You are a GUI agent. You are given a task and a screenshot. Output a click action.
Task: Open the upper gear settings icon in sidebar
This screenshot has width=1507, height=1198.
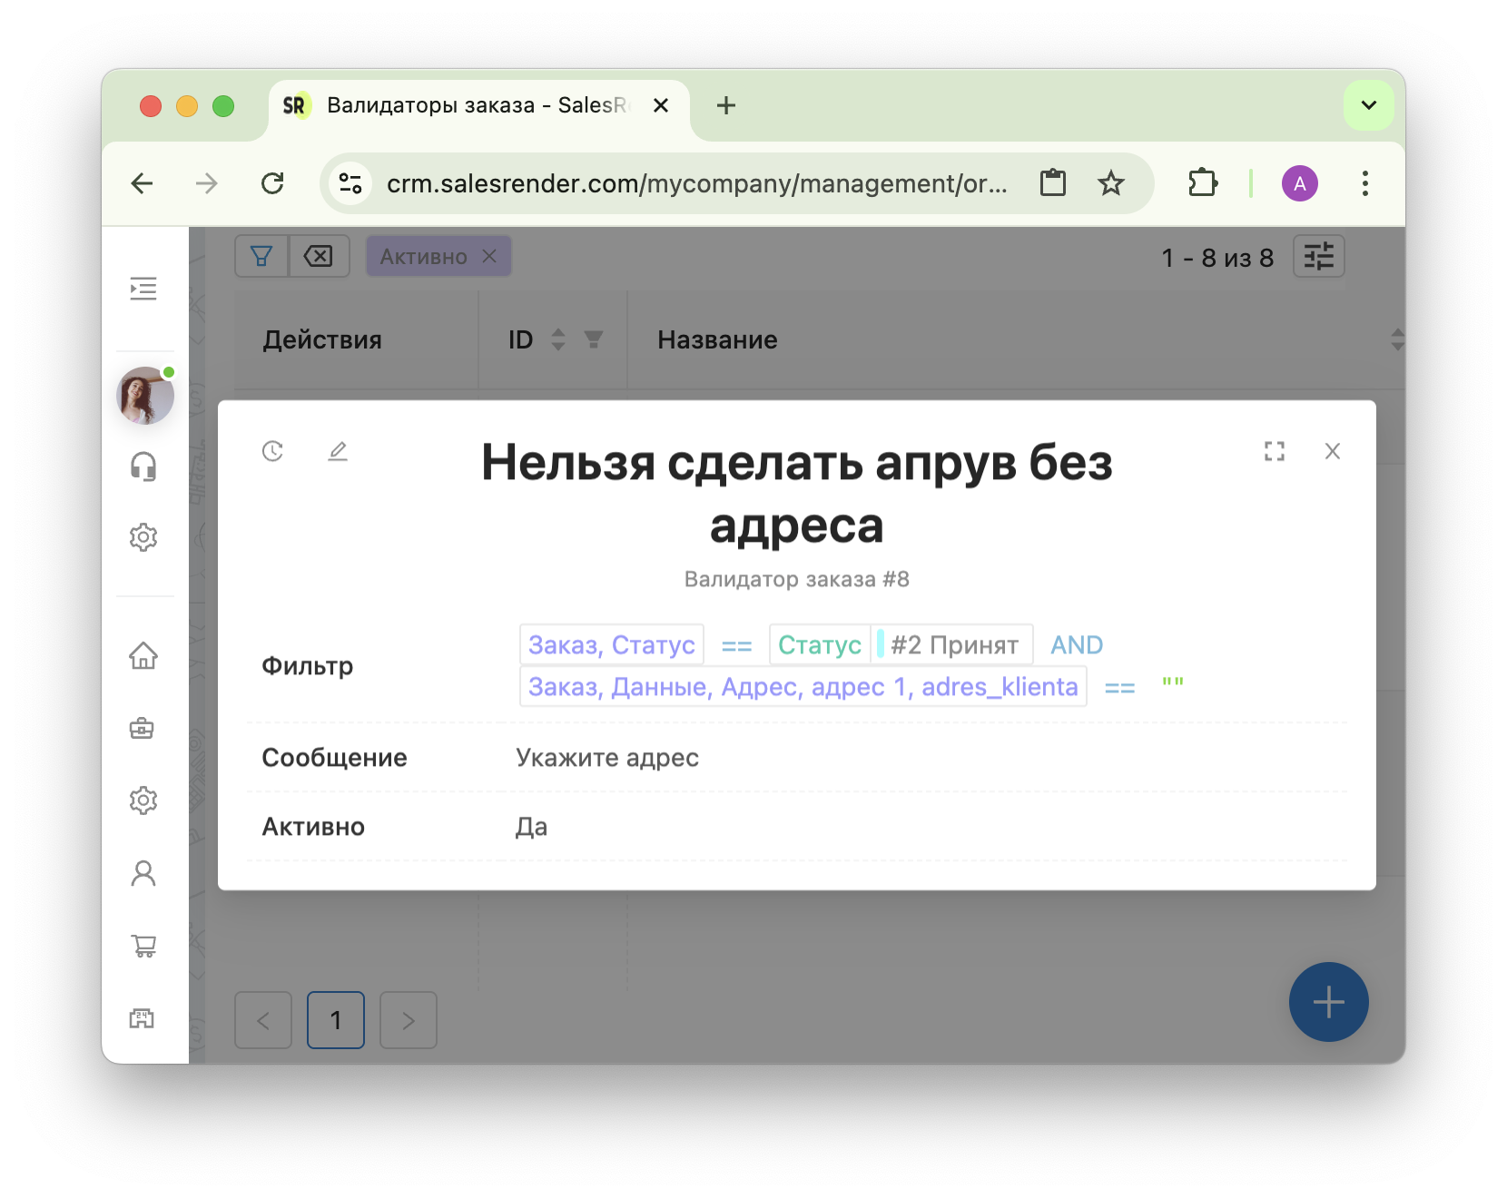143,537
